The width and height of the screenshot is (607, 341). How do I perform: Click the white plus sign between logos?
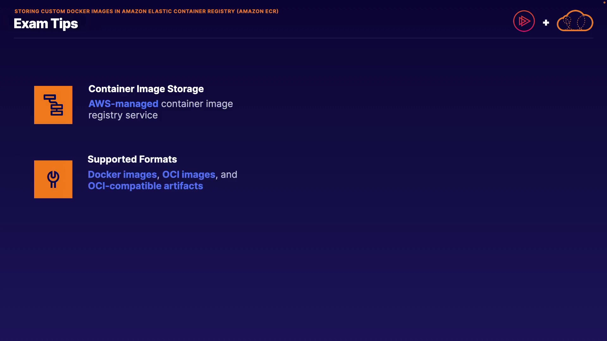(546, 23)
